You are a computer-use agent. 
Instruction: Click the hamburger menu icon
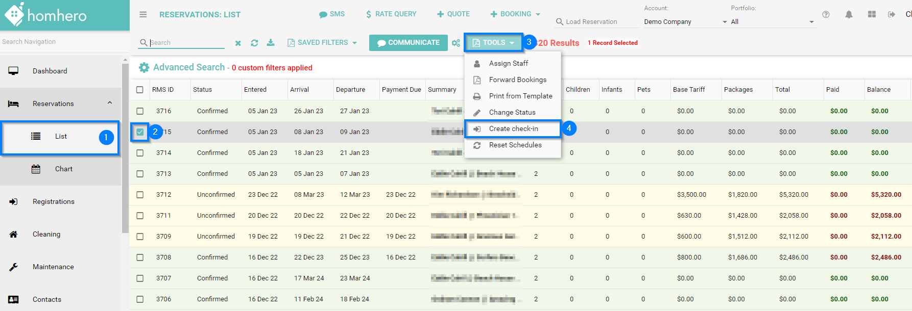point(143,14)
